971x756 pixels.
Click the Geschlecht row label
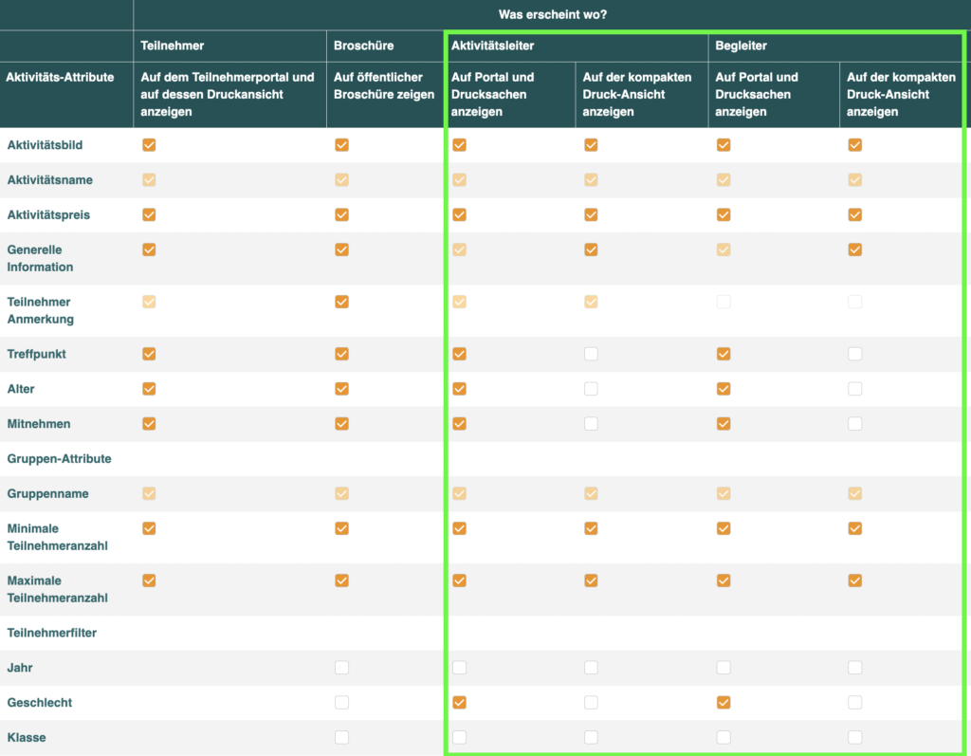click(40, 703)
